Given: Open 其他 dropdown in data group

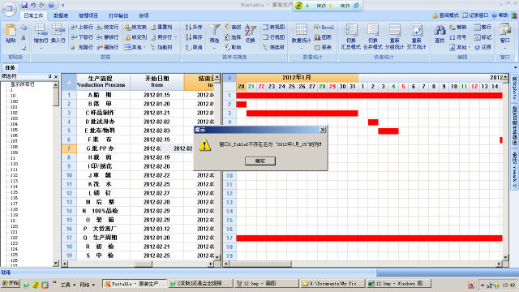Looking at the screenshot, I should [135, 47].
